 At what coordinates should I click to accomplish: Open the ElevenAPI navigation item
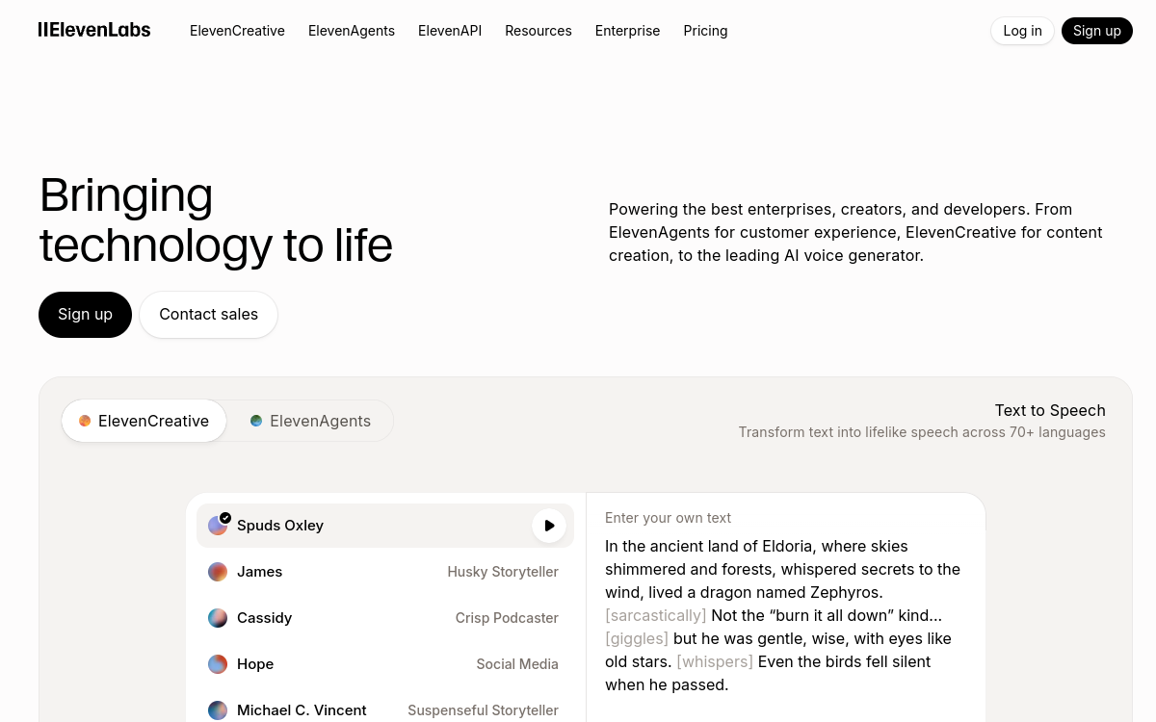(x=450, y=30)
